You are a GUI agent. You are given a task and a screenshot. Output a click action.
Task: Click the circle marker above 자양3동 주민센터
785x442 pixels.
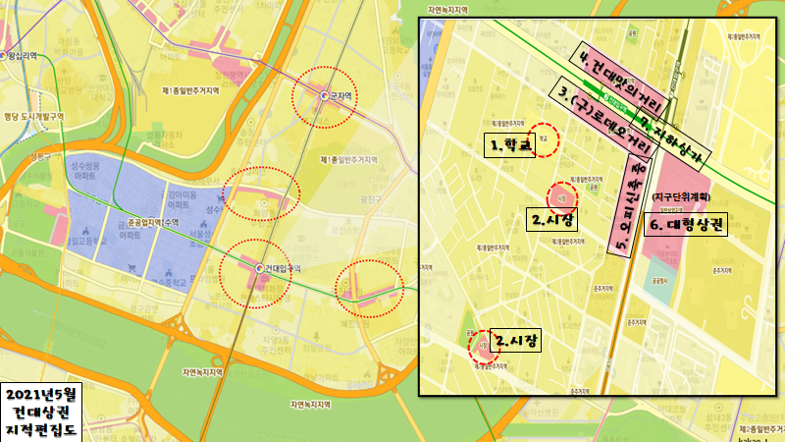tap(275, 331)
